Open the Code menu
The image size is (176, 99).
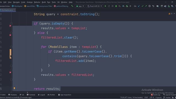click(23, 2)
